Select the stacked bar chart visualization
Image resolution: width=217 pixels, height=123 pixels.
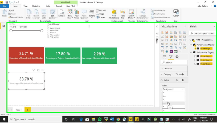click(162, 33)
